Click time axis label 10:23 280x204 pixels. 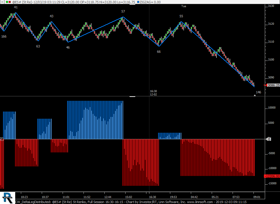click(x=24, y=197)
